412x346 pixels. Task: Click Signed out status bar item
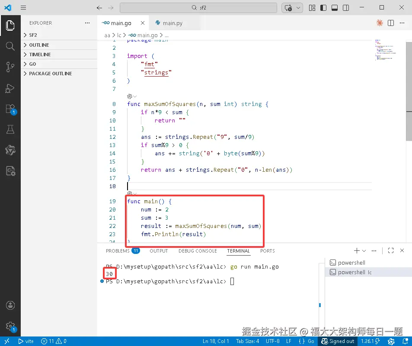tap(338, 341)
